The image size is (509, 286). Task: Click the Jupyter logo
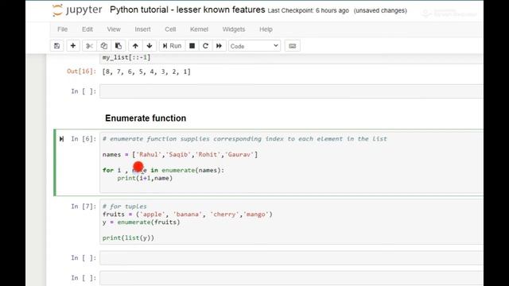tap(77, 10)
